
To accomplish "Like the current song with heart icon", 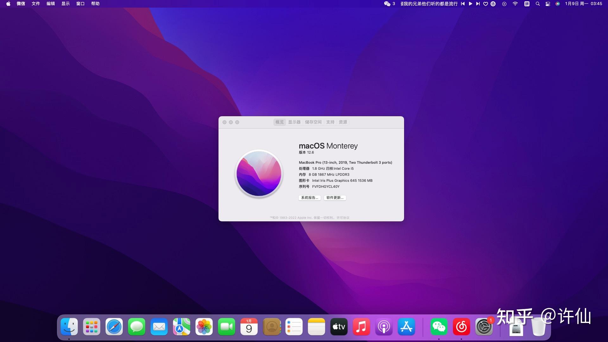I will tap(485, 4).
